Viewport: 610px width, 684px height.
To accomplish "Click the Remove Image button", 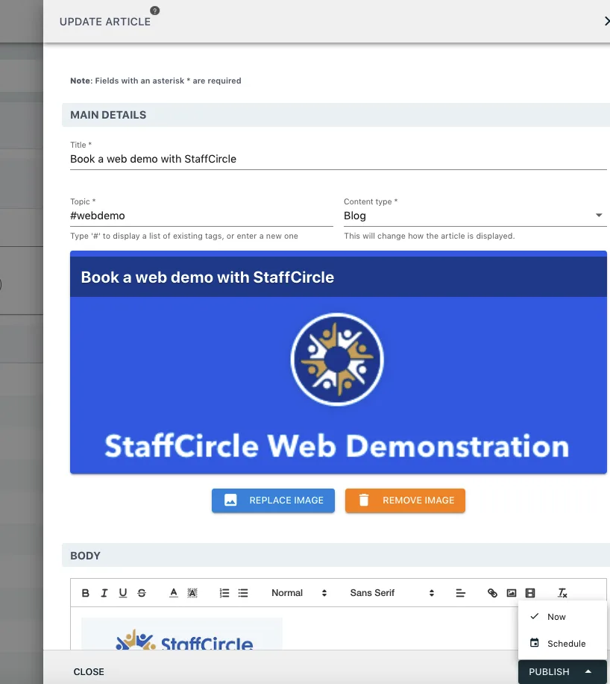I will coord(405,501).
